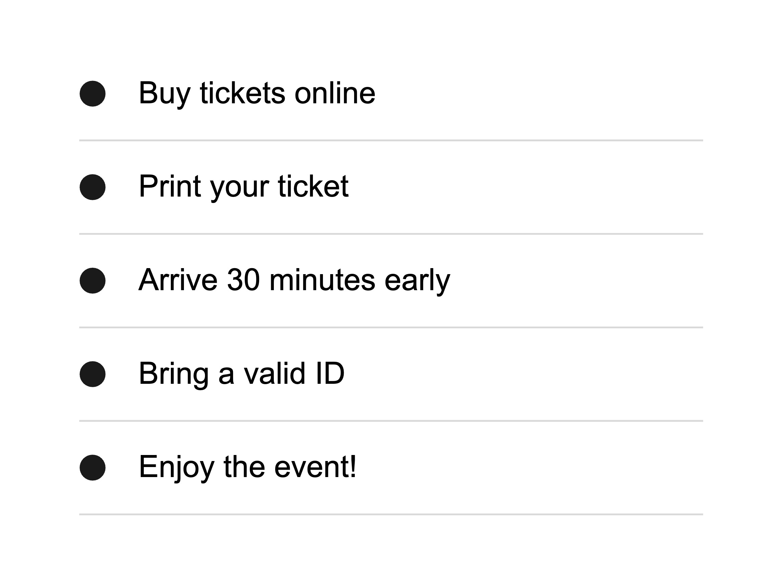The image size is (784, 570).
Task: Click the separator beneath Arrive 30 minutes early
Action: 391,327
